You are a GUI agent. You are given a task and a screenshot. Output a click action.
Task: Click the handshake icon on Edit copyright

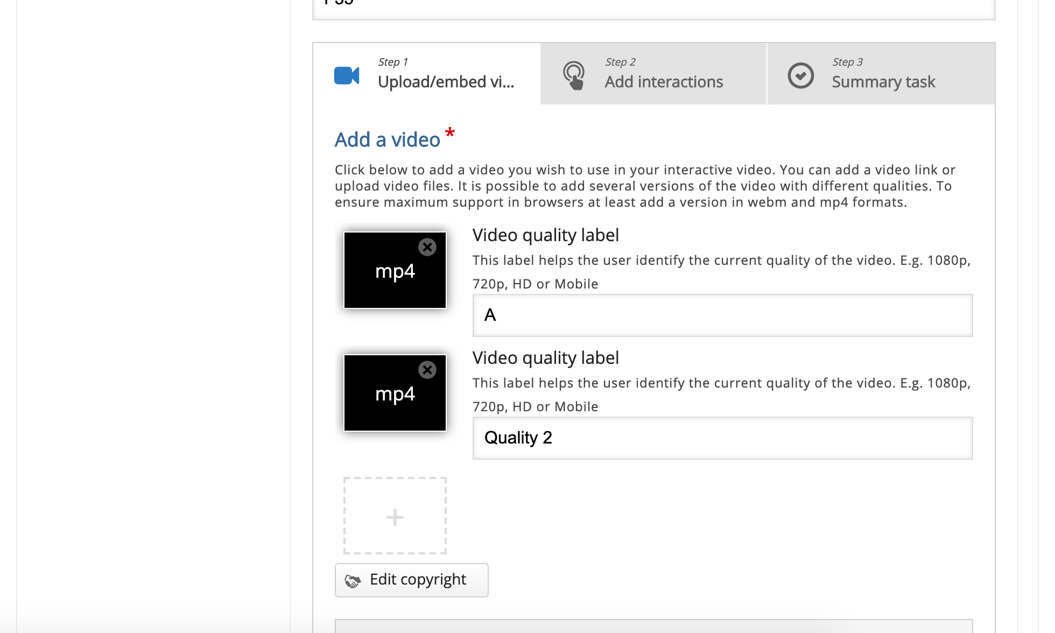[x=353, y=581]
